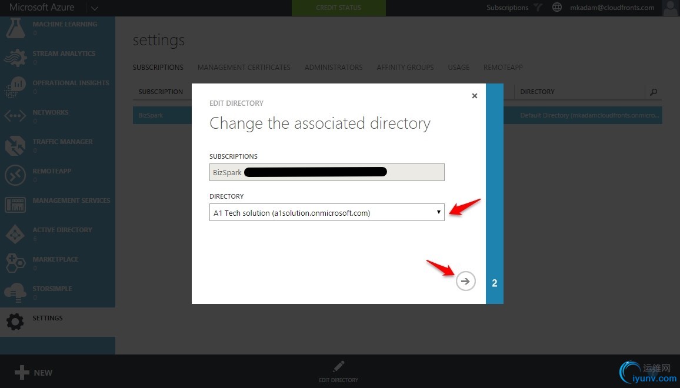Switch to Affinity Groups tab
The width and height of the screenshot is (680, 388).
pos(405,67)
